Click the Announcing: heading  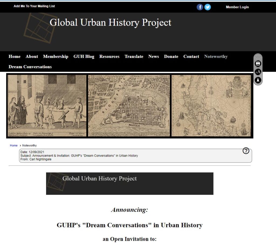(x=130, y=210)
